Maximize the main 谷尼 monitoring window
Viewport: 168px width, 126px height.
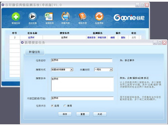[142, 5]
